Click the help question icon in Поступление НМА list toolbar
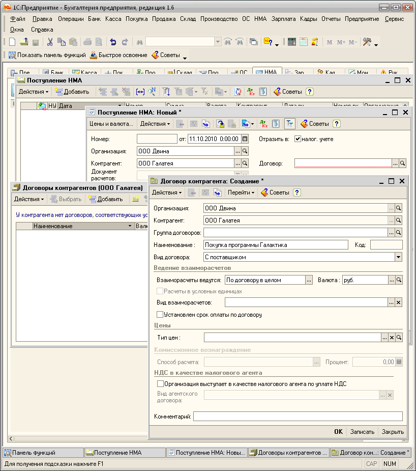 click(x=310, y=92)
